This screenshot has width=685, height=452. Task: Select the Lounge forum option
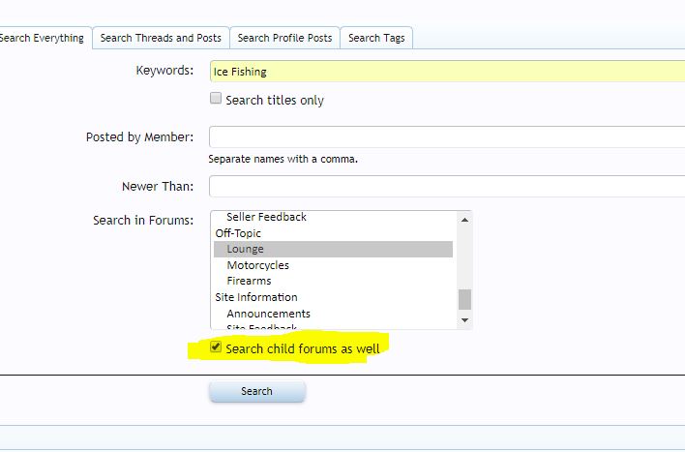point(334,249)
